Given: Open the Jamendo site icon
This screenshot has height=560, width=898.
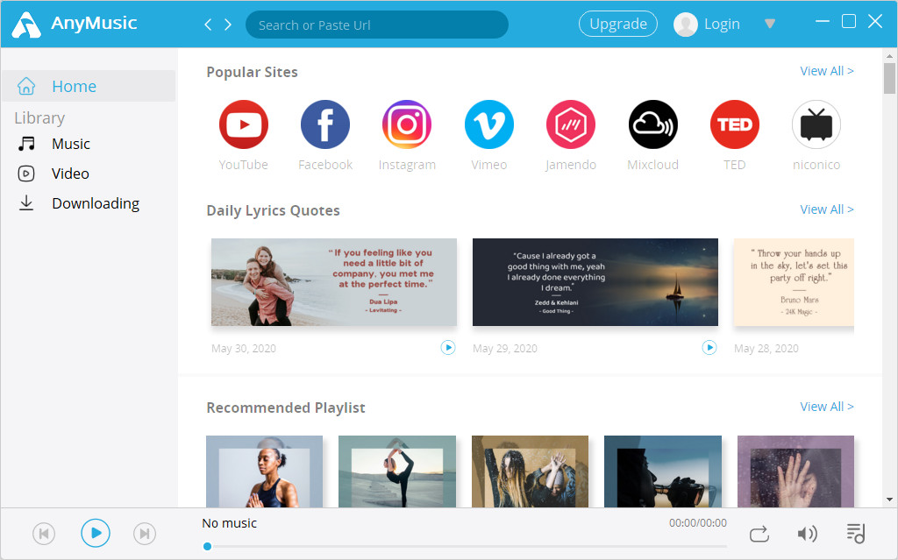Looking at the screenshot, I should [571, 124].
